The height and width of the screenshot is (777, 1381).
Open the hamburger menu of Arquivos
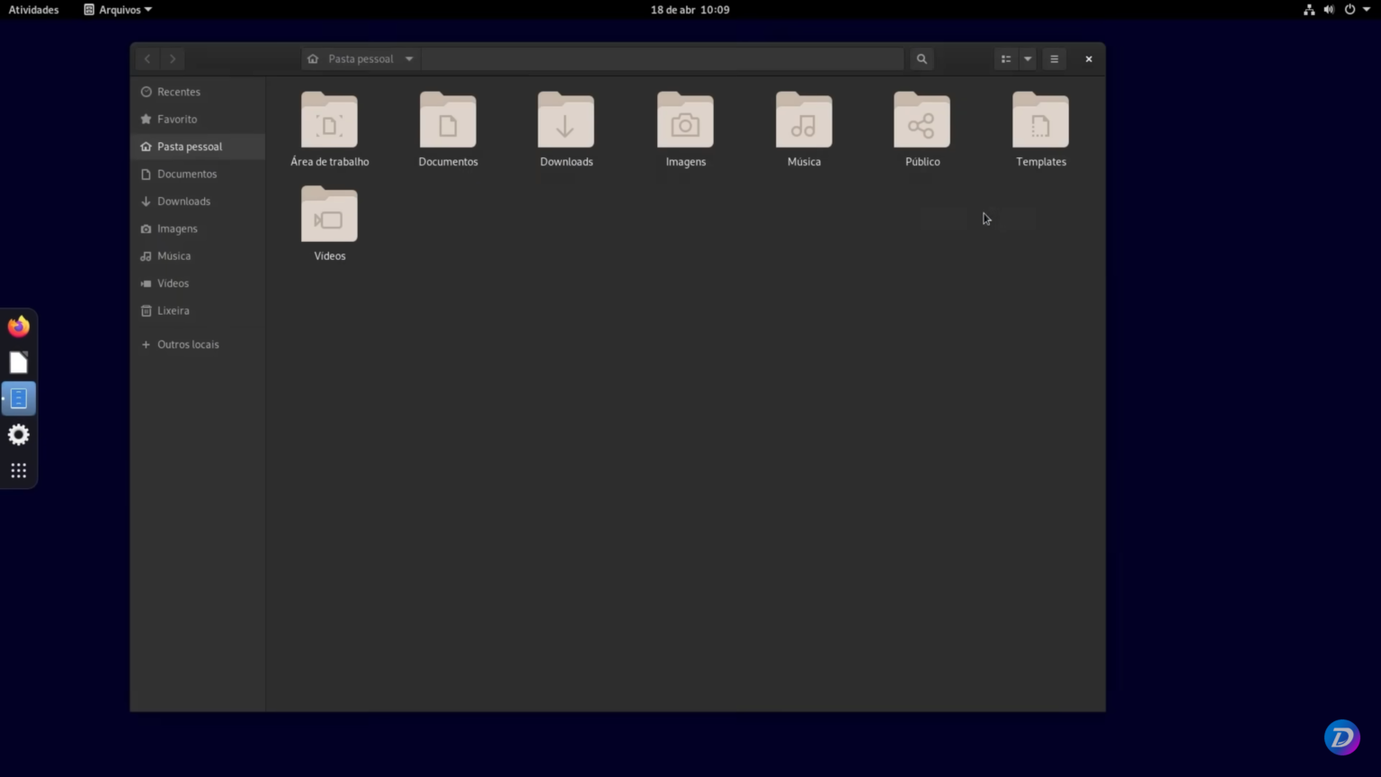pyautogui.click(x=1053, y=58)
